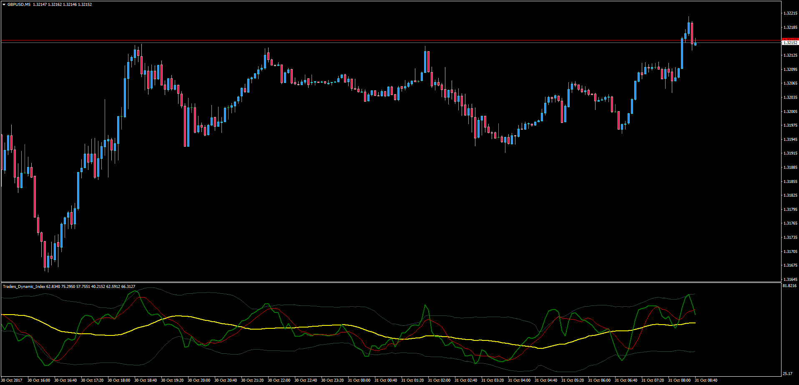This screenshot has height=385, width=799.
Task: Click price axis label 1.31855
Action: pos(790,182)
